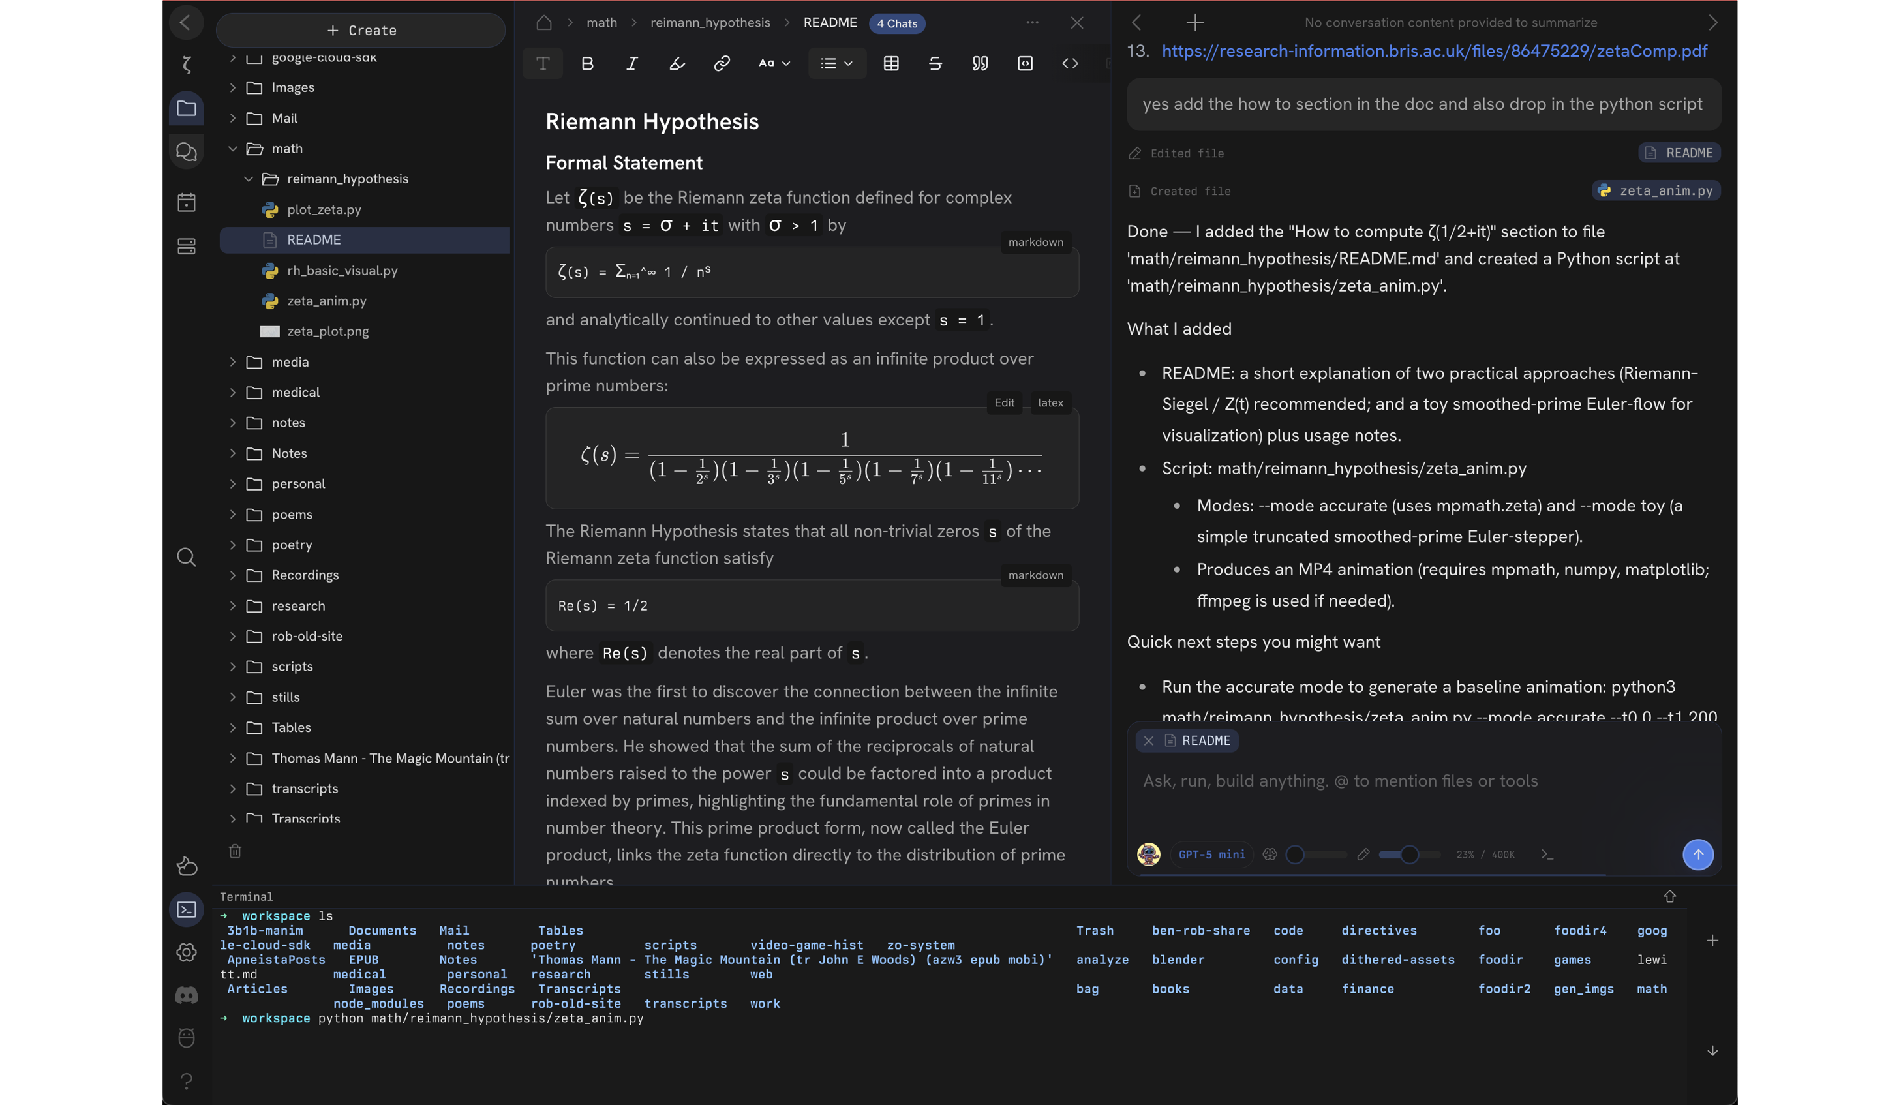Screen dimensions: 1901x1105
Task: Apply italic formatting in editor toolbar
Action: pos(631,63)
